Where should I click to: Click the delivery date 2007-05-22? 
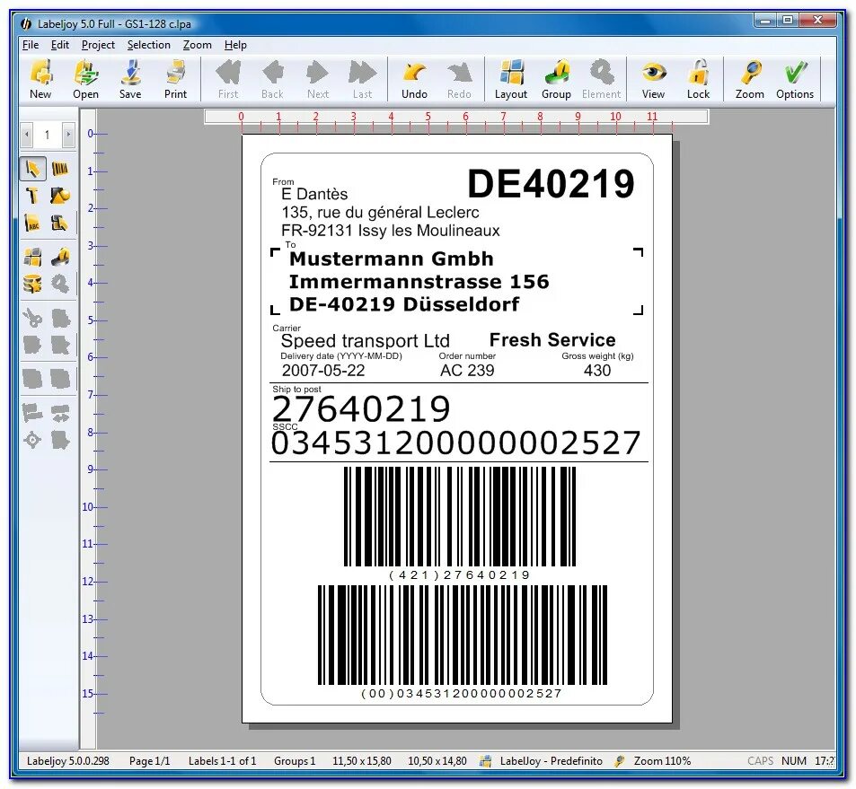[323, 371]
